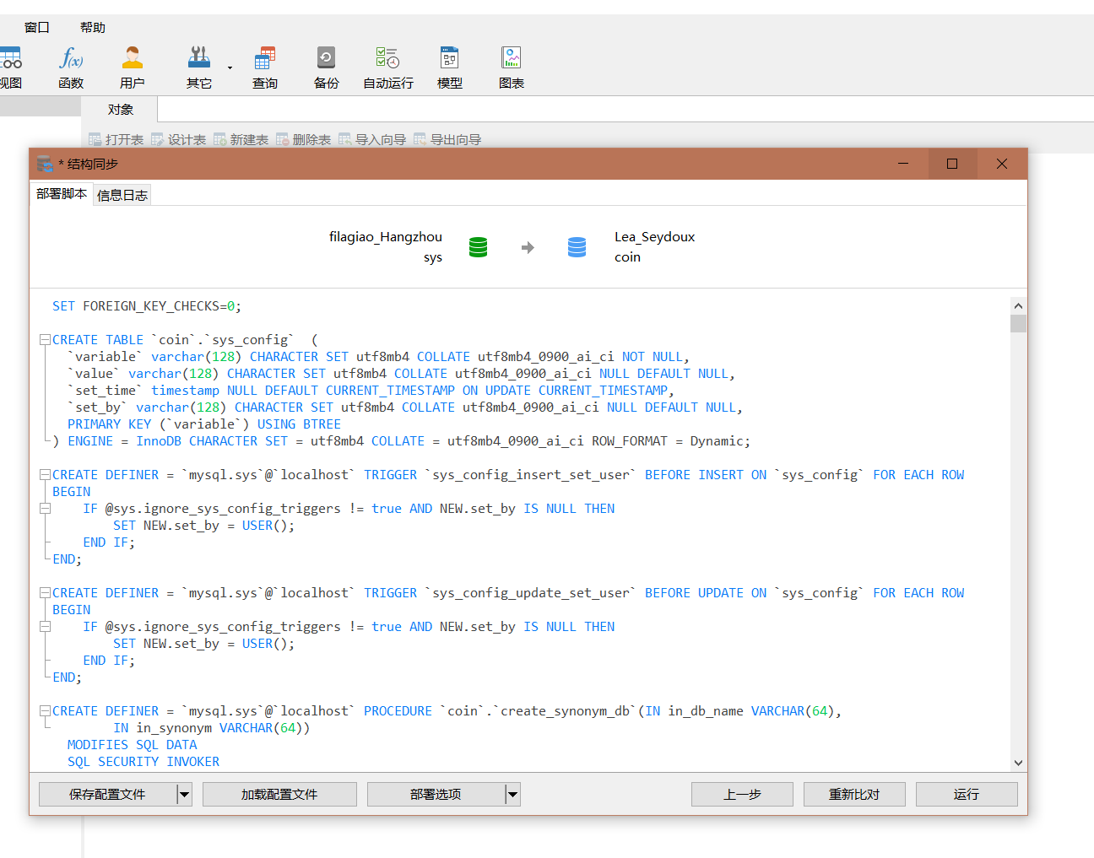Open the 图表 (Charts) toolbar icon

(x=512, y=67)
